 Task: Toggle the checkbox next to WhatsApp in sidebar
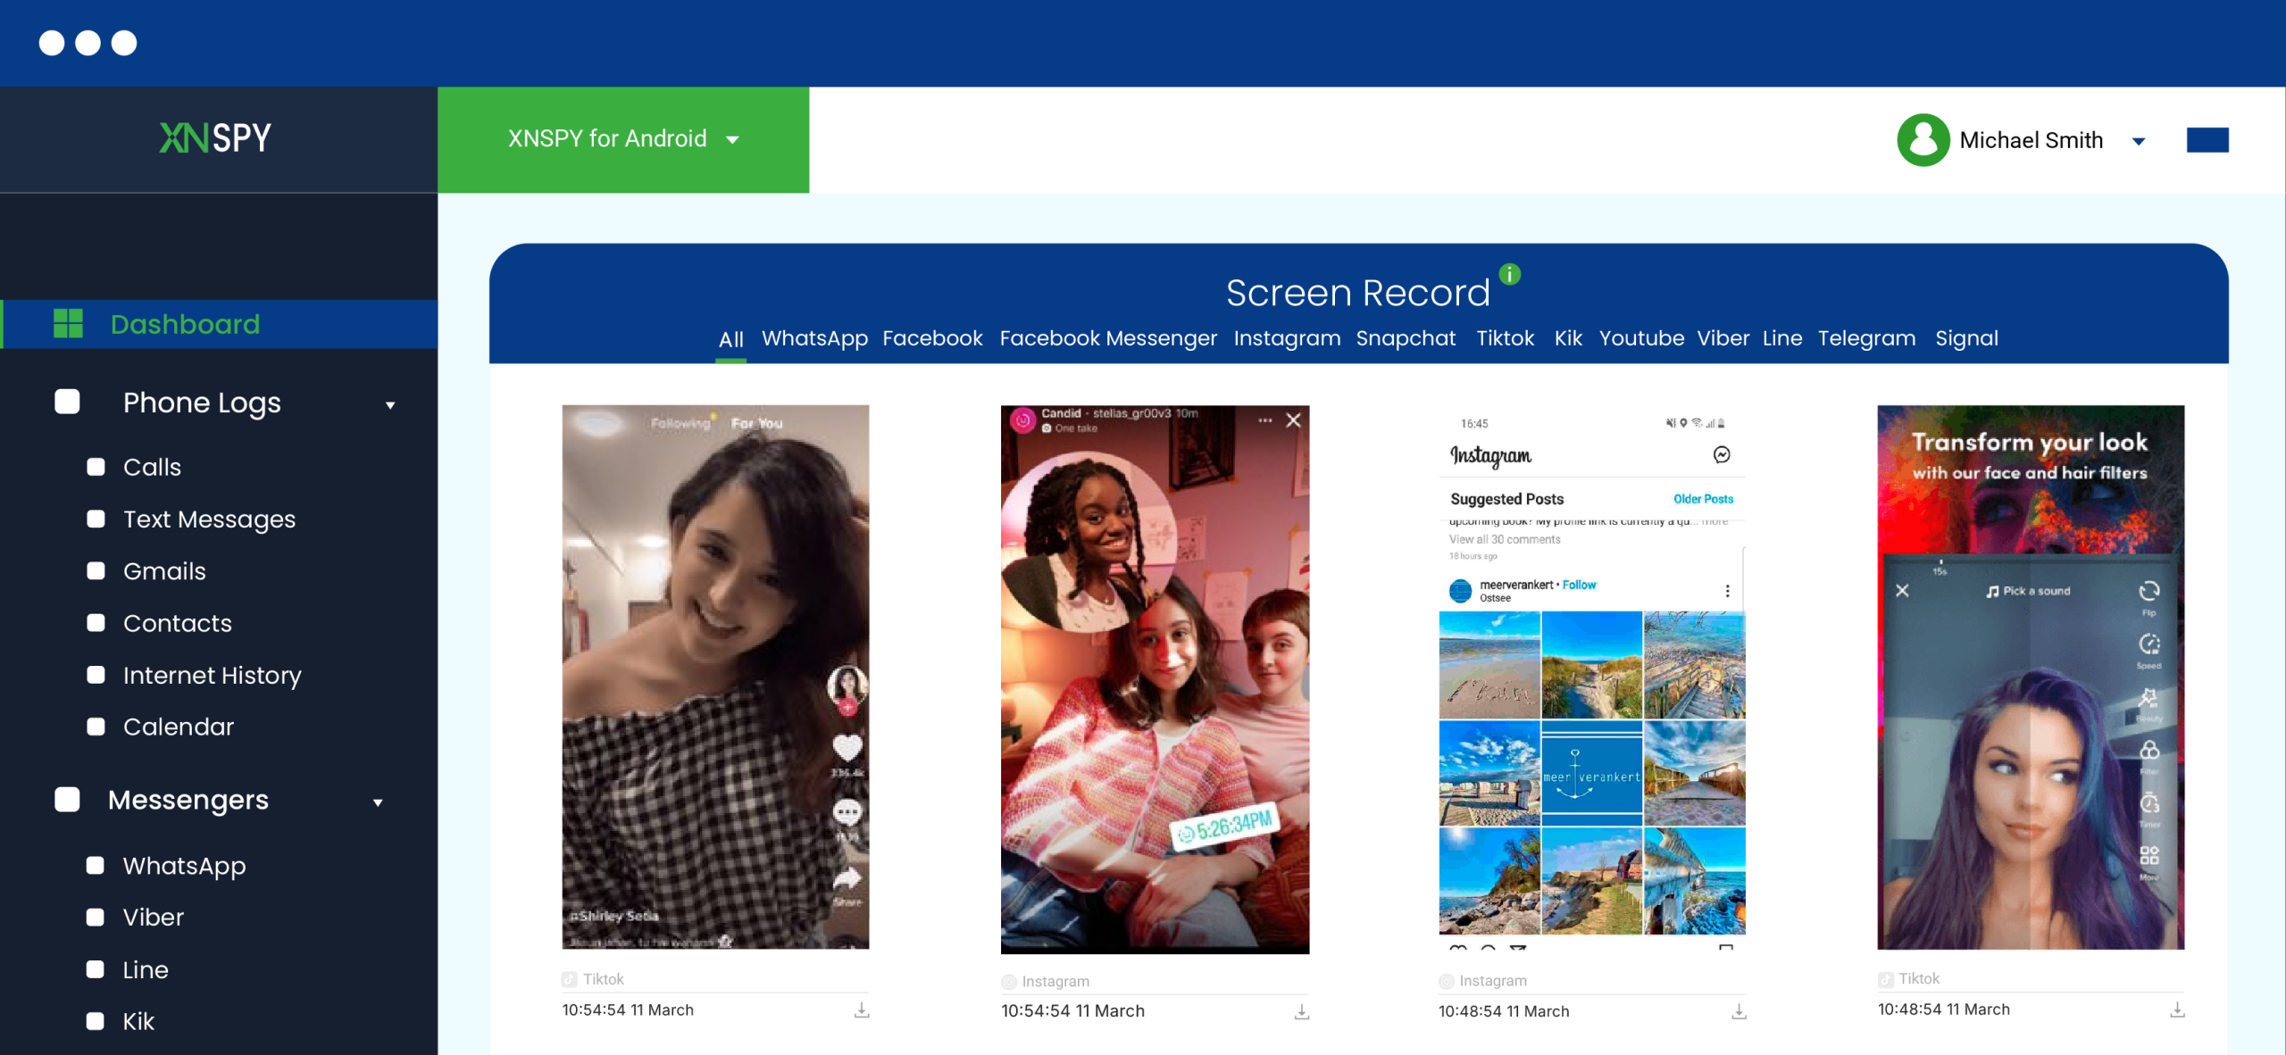coord(95,866)
